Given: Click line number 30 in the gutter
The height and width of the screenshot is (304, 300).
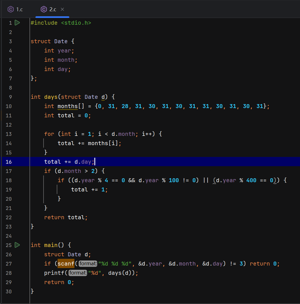Looking at the screenshot, I should pyautogui.click(x=9, y=292).
